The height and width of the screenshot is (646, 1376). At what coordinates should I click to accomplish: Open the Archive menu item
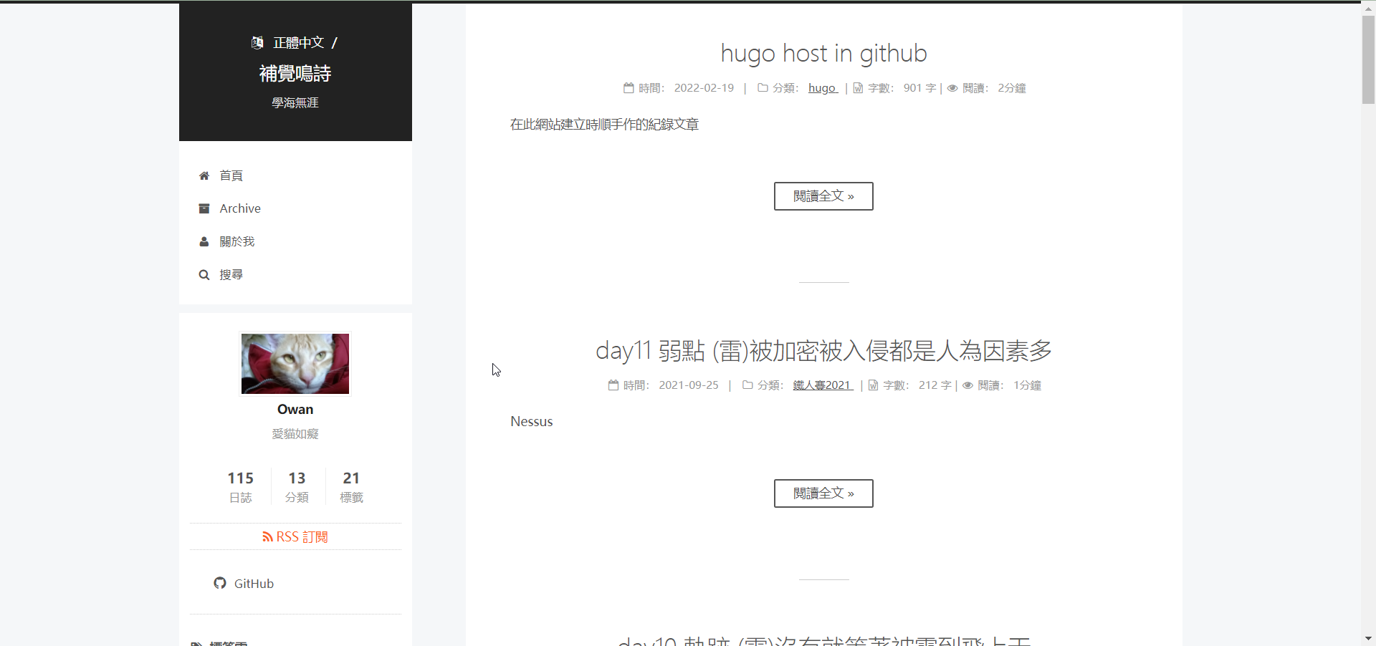(x=240, y=208)
